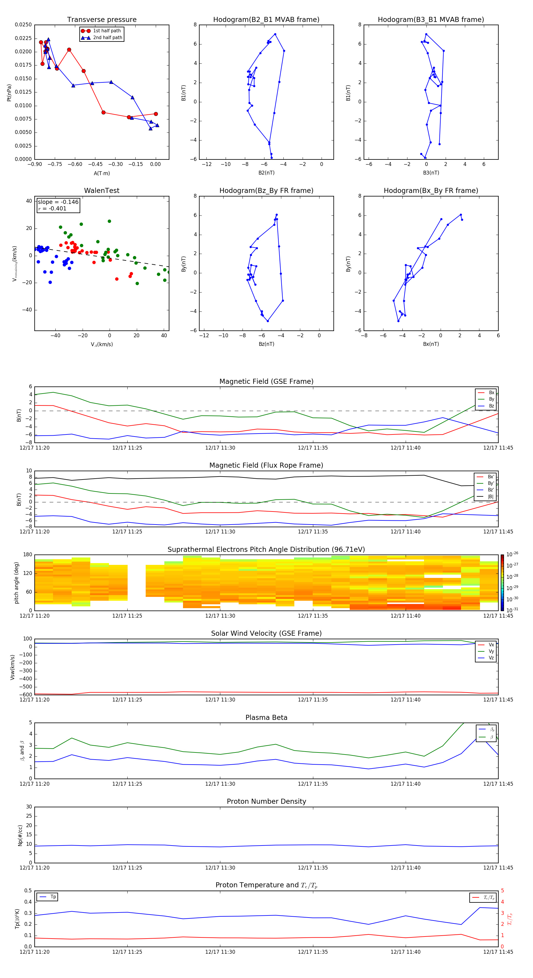Click the 'Magnetic Field (Flux Rope Frame)' title

pos(266,465)
